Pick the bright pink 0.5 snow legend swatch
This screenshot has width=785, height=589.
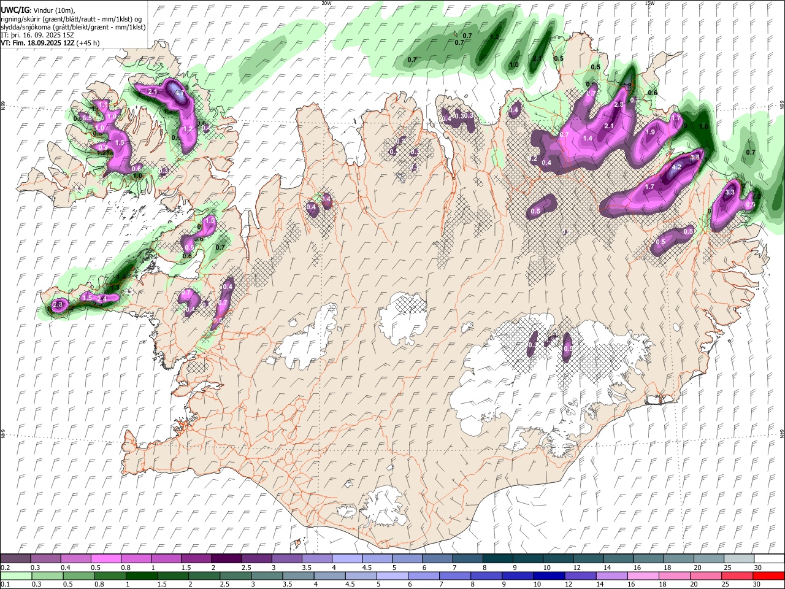pos(106,559)
